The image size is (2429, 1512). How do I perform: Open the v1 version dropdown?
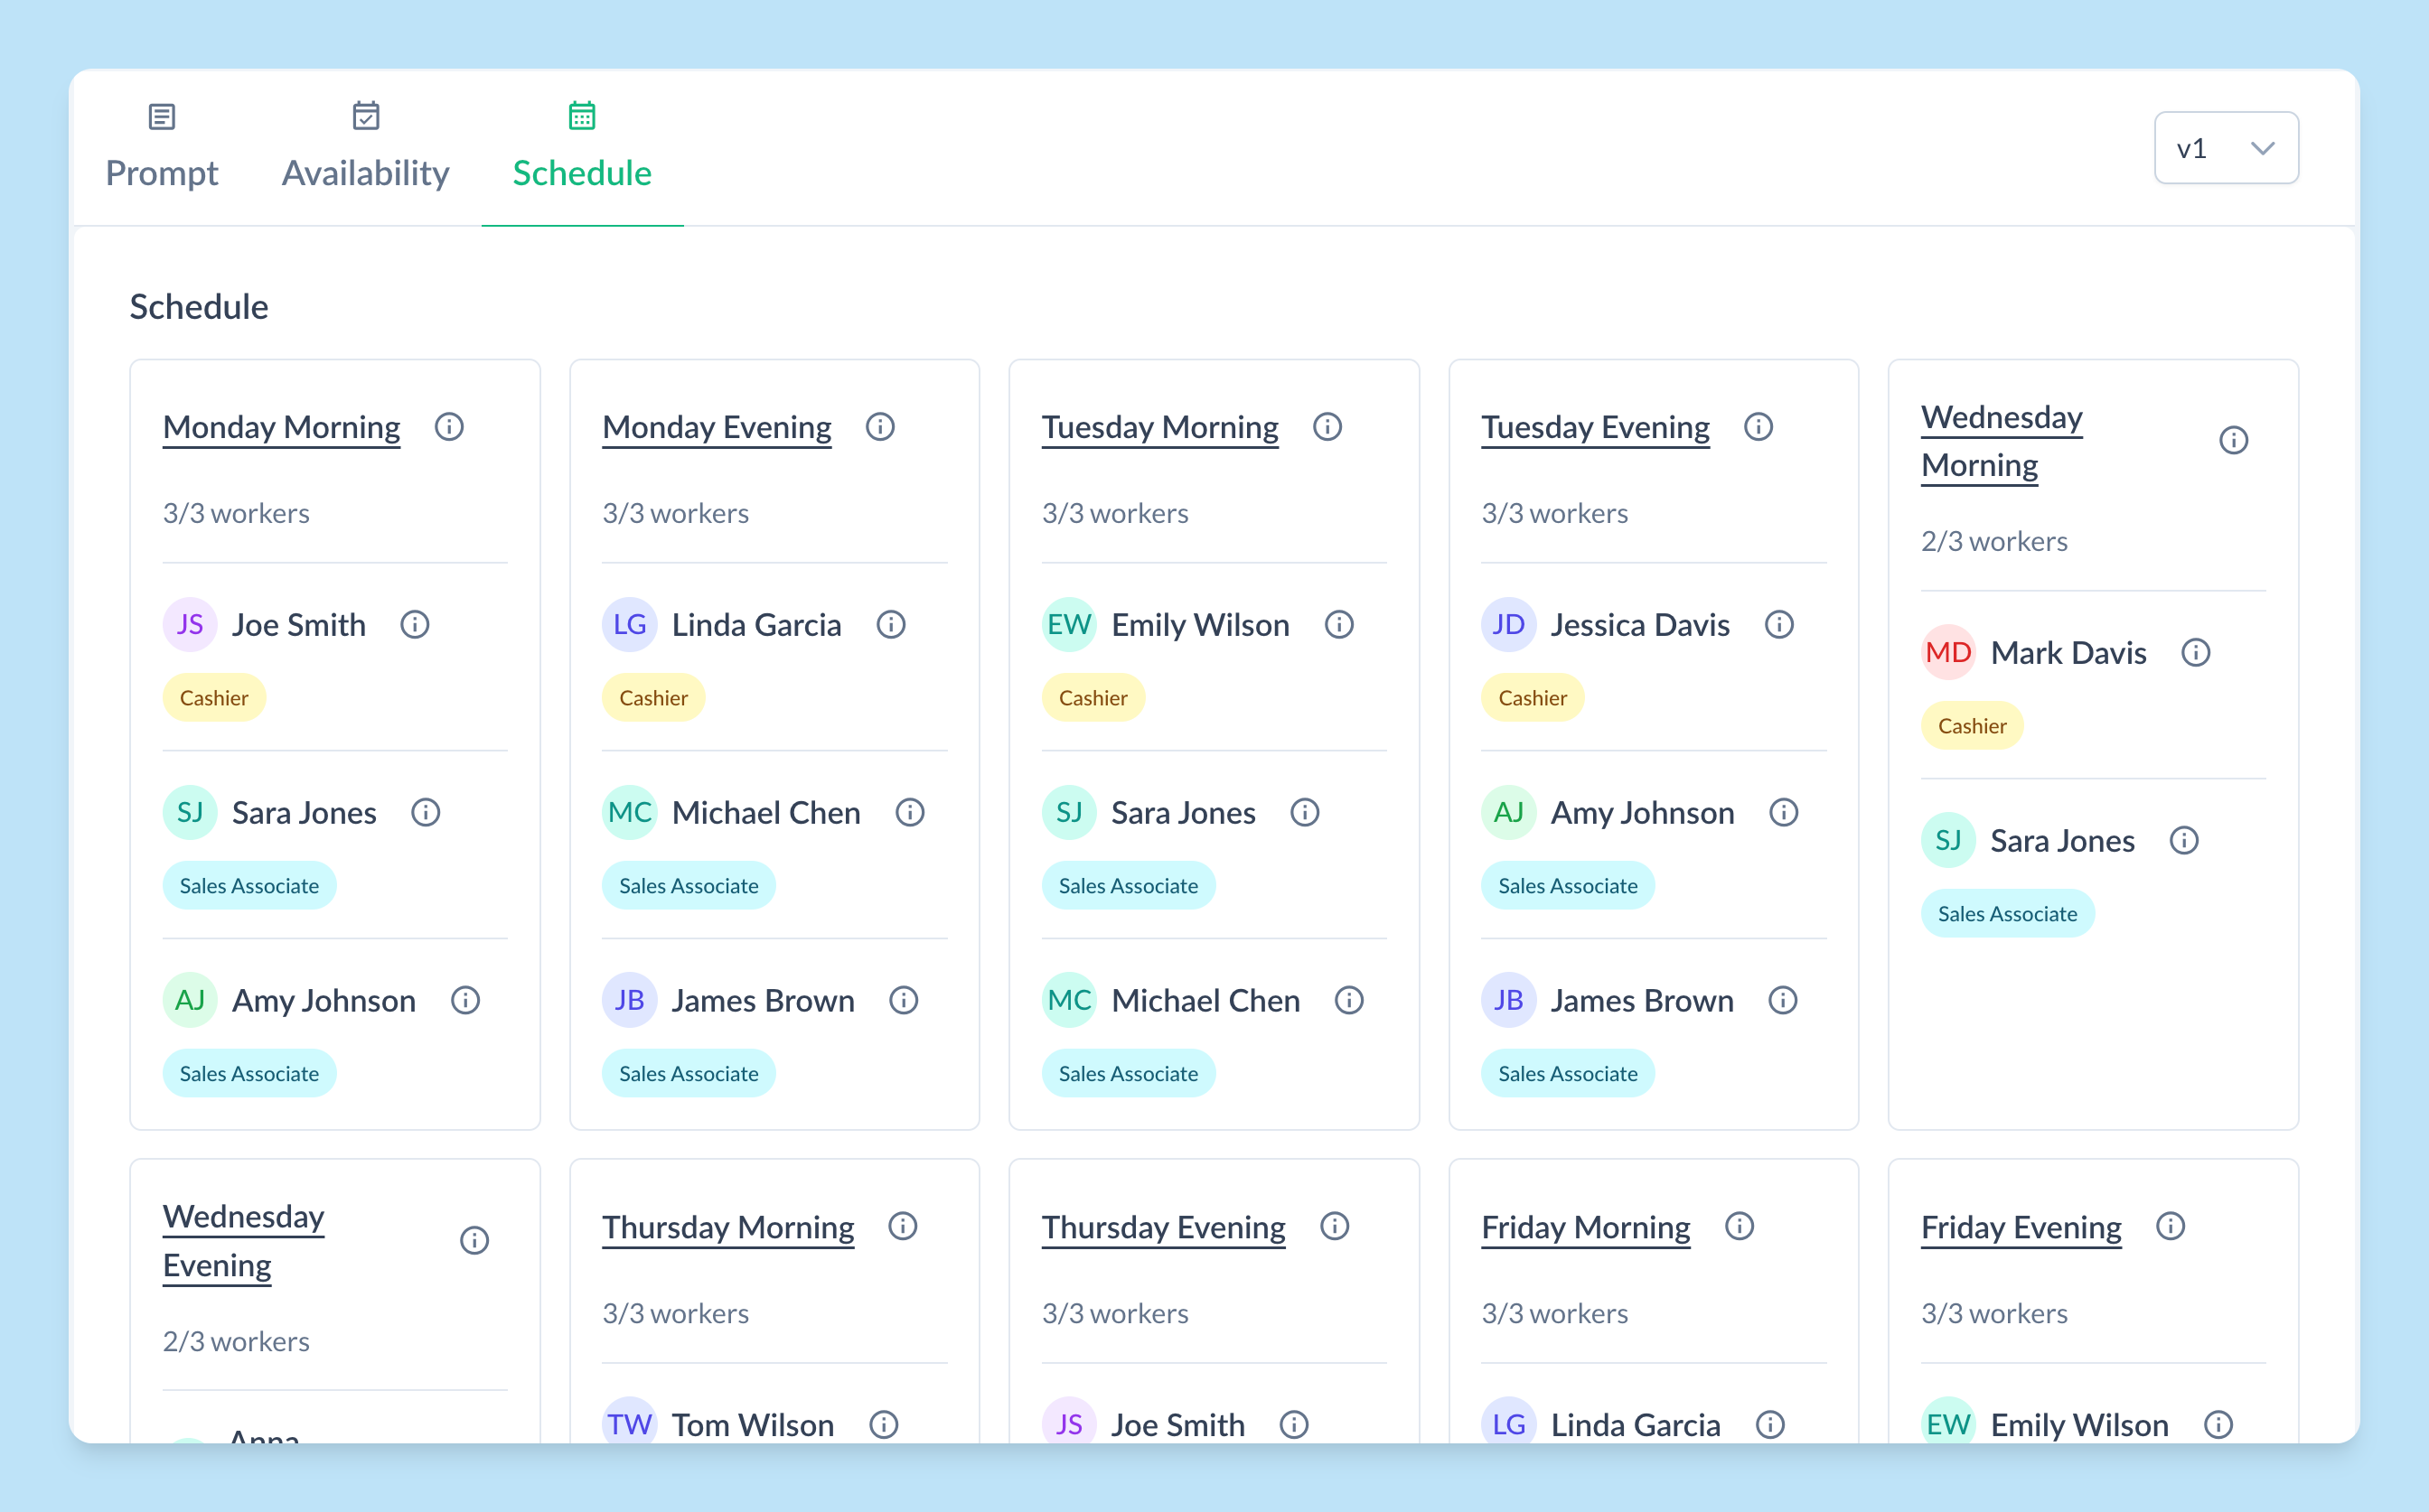click(x=2225, y=148)
